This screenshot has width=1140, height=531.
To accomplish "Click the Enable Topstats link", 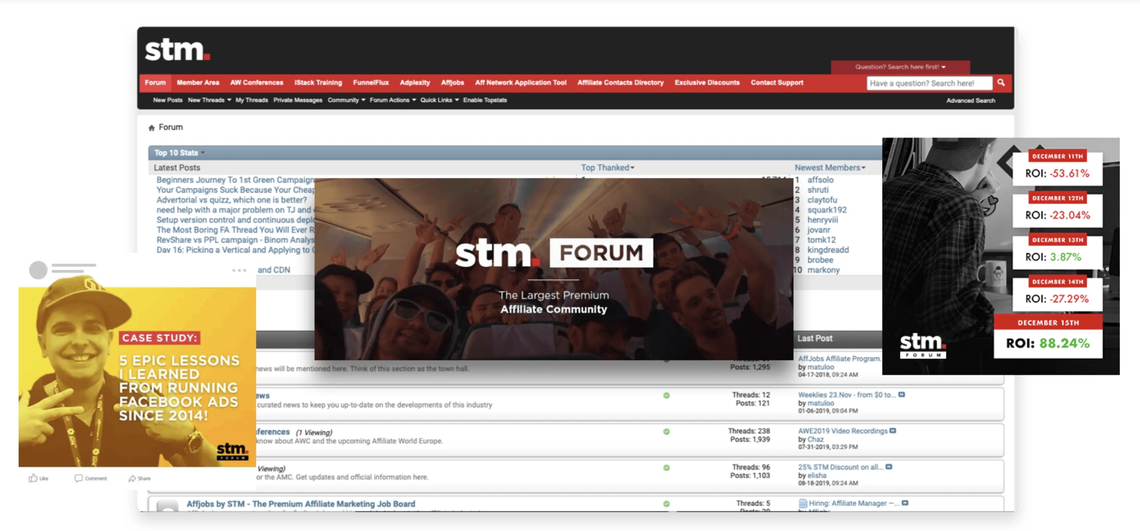I will tap(484, 101).
